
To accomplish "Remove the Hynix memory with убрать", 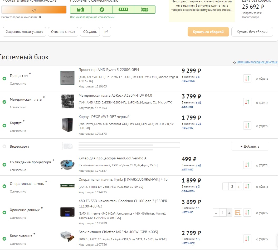I will coord(262,187).
